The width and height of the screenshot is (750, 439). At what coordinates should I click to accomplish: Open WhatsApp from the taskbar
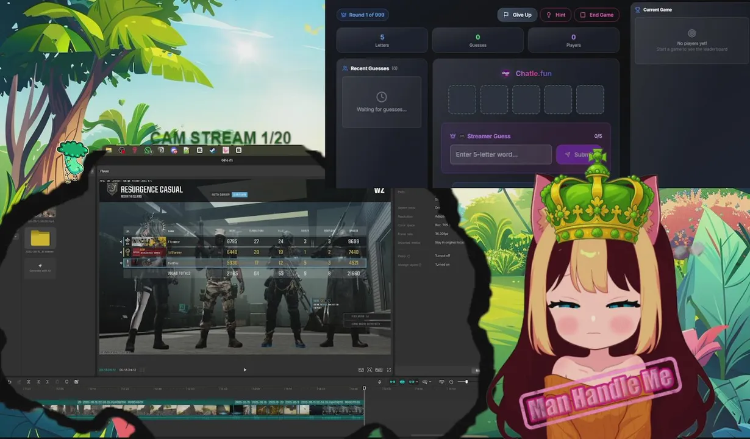click(x=148, y=150)
